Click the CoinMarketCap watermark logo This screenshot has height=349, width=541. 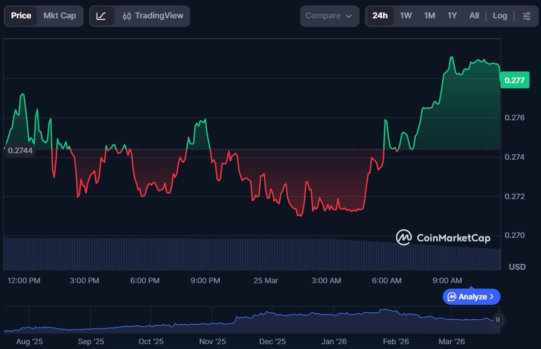point(403,237)
